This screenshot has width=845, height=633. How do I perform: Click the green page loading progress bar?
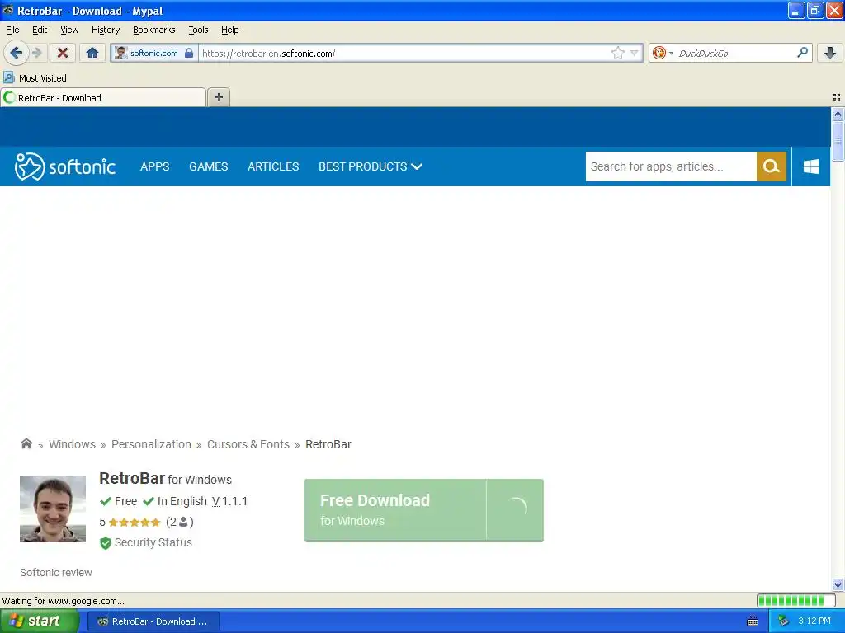795,600
